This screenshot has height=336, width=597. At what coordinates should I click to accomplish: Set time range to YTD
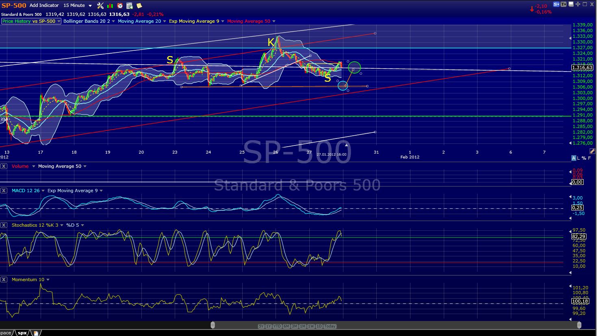pos(277,326)
